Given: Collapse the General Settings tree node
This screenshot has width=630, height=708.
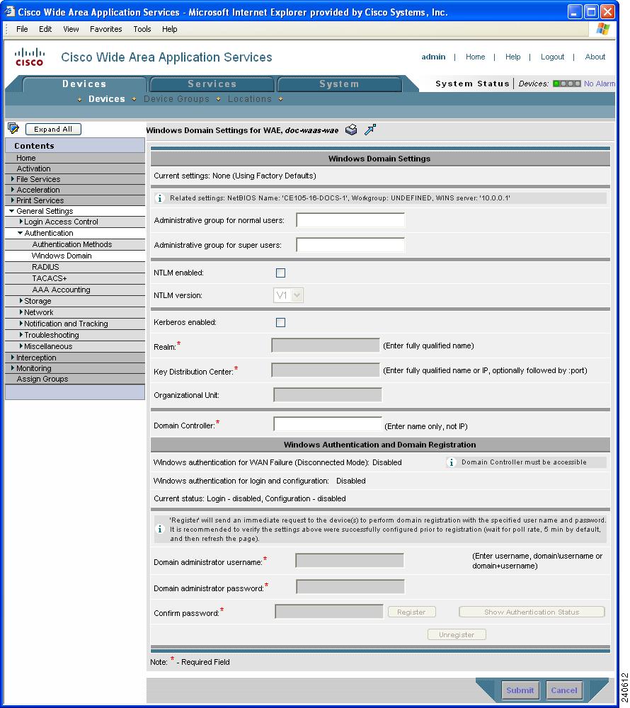Looking at the screenshot, I should (12, 211).
